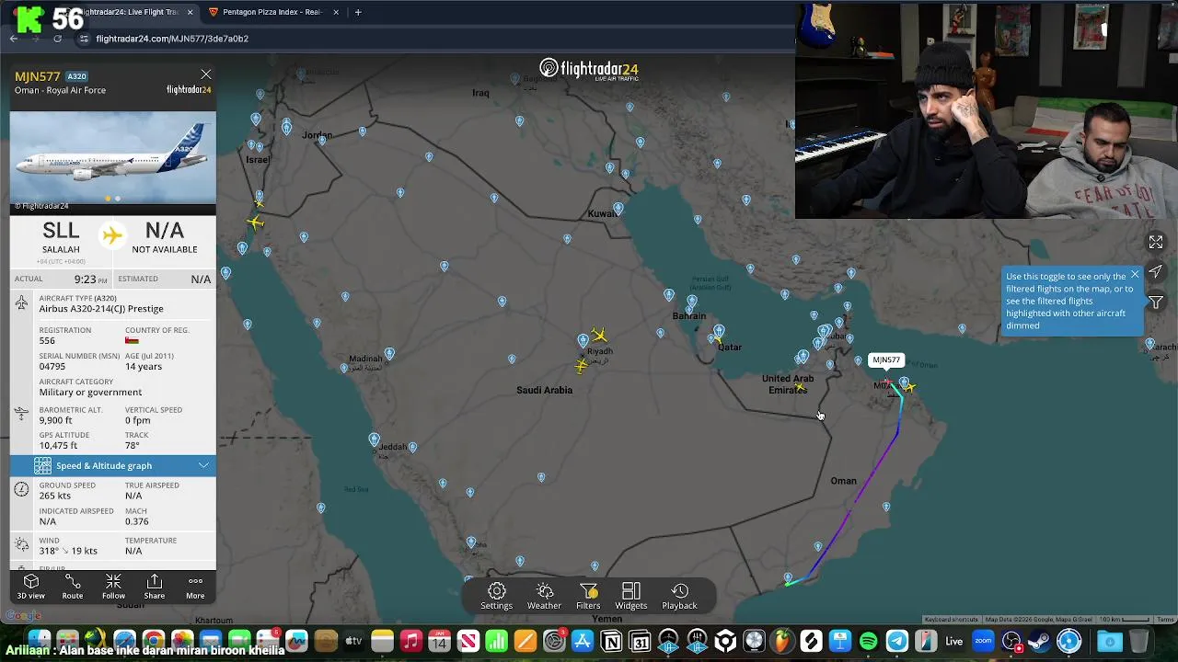This screenshot has width=1178, height=662.
Task: Click the Bahrain airport pin
Action: pyautogui.click(x=691, y=303)
